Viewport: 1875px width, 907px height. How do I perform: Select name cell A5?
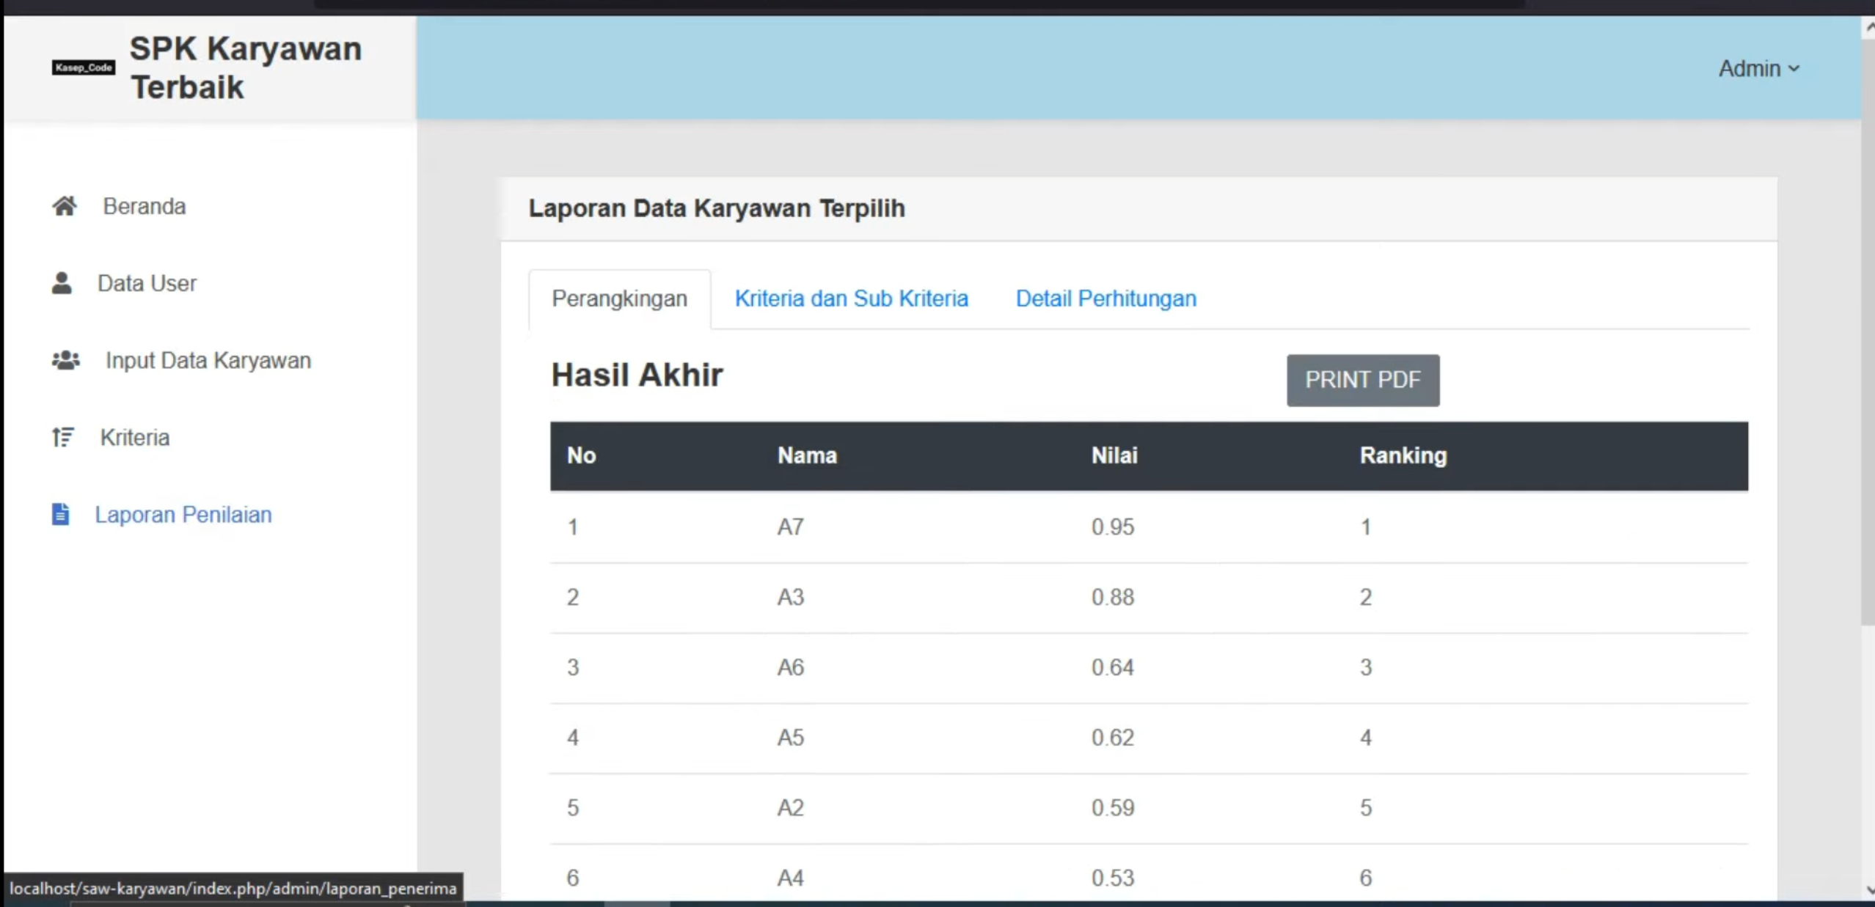point(791,737)
